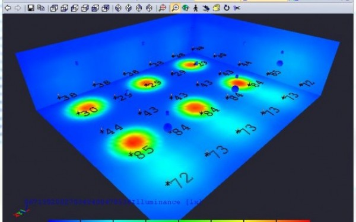
Task: Click the scissors cut icon
Action: point(237,8)
